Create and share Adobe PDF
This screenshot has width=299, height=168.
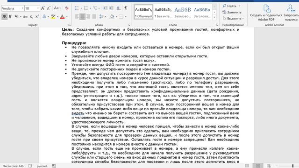[266, 13]
